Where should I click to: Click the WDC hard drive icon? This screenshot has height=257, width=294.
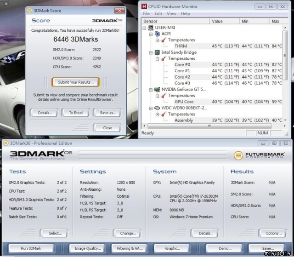157,108
